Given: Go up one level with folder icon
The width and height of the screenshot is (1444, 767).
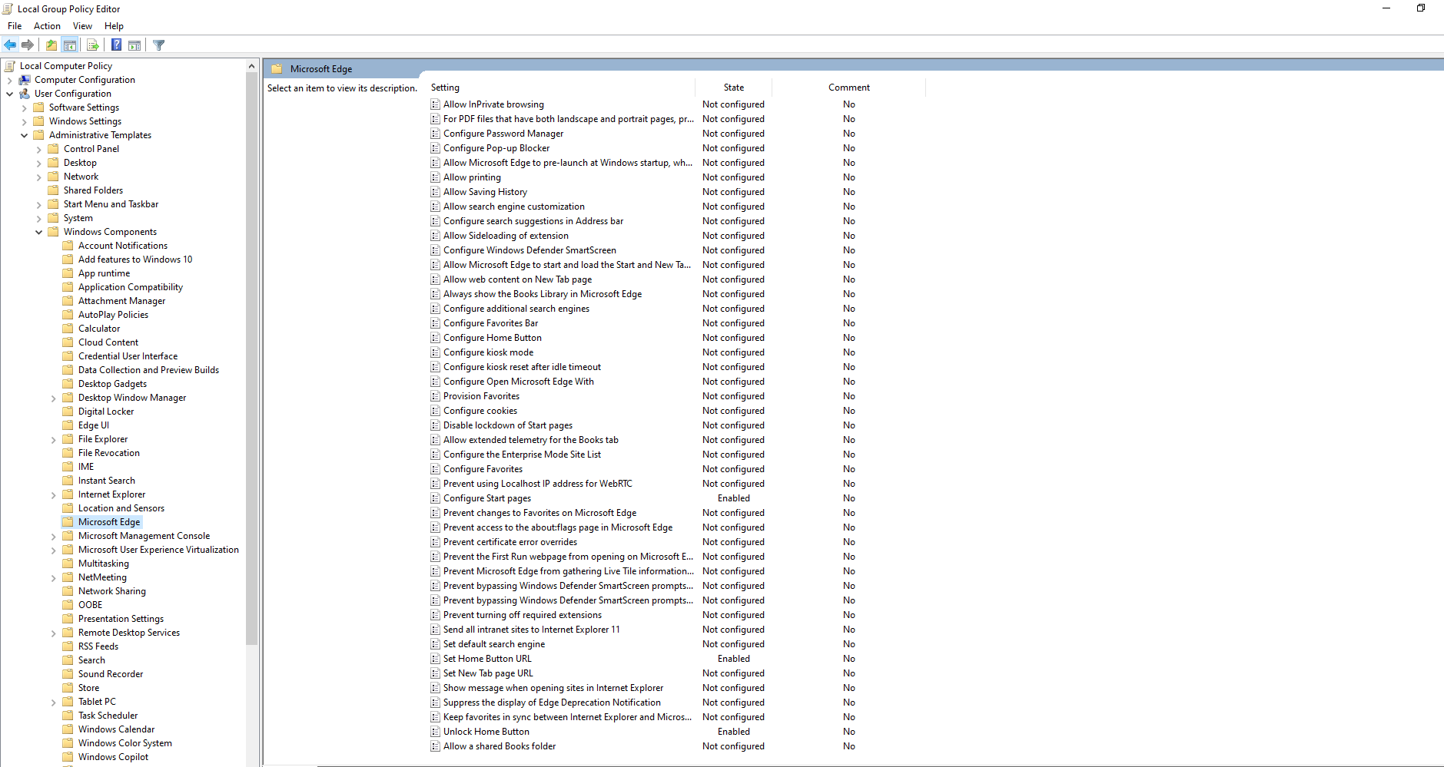Looking at the screenshot, I should point(51,45).
